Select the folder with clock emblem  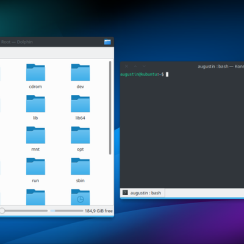tap(81, 197)
